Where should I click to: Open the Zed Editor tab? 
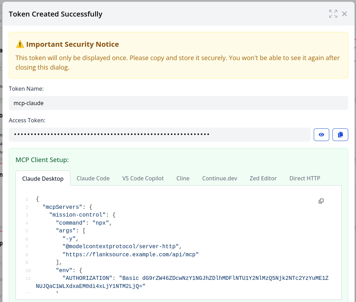coord(263,178)
